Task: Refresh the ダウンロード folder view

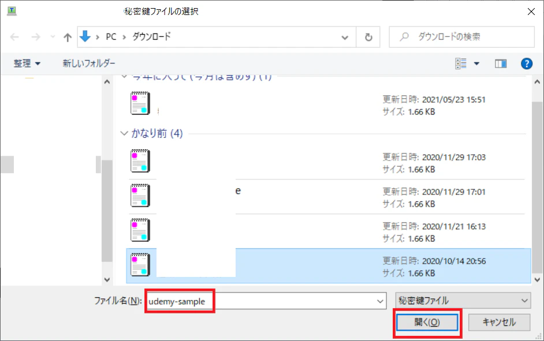Action: pyautogui.click(x=368, y=37)
